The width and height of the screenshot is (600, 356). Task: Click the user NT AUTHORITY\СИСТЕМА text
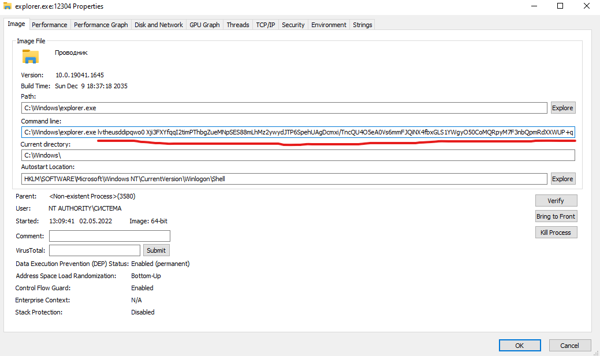[85, 208]
